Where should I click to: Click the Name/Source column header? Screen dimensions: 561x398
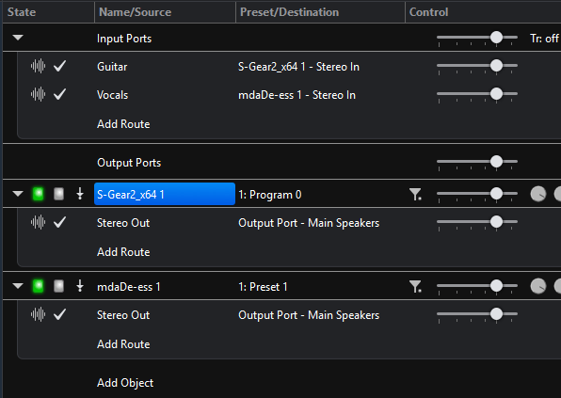click(x=165, y=12)
